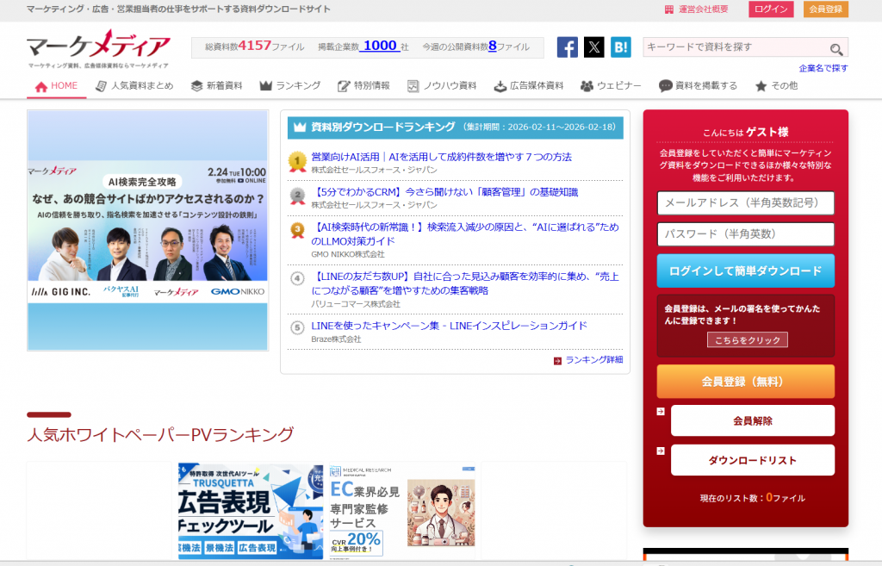Click the 広告媒体資料 download icon
The width and height of the screenshot is (882, 566).
(500, 87)
